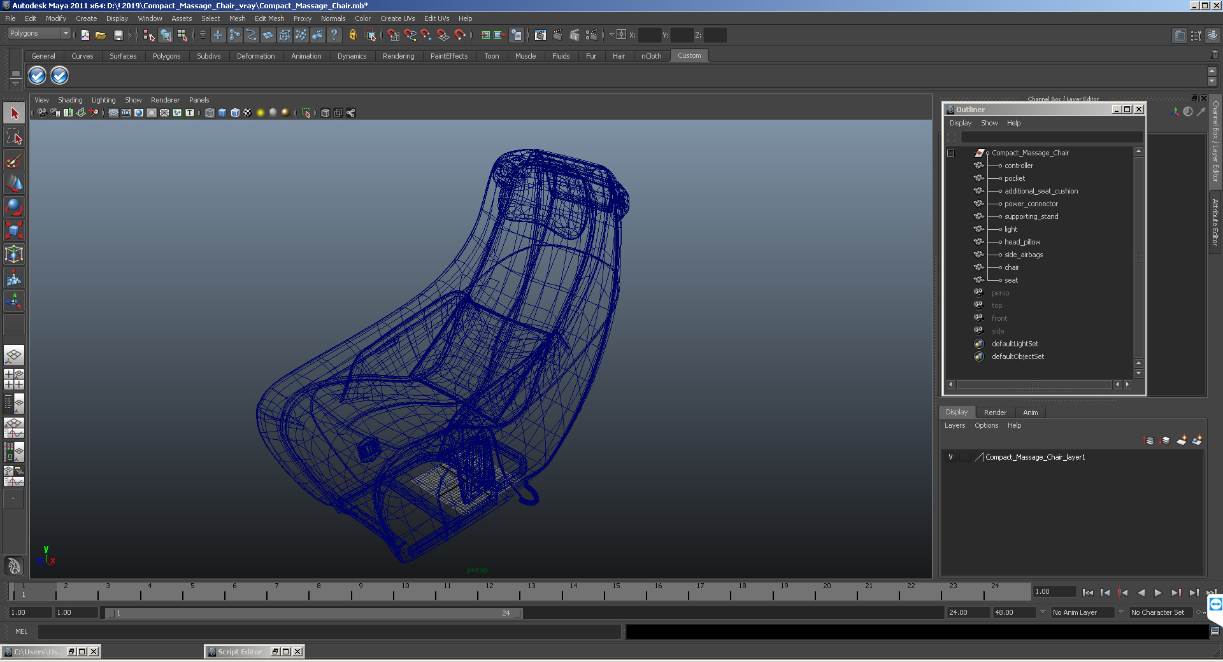Switch to the Render layer tab
1223x662 pixels.
(995, 412)
